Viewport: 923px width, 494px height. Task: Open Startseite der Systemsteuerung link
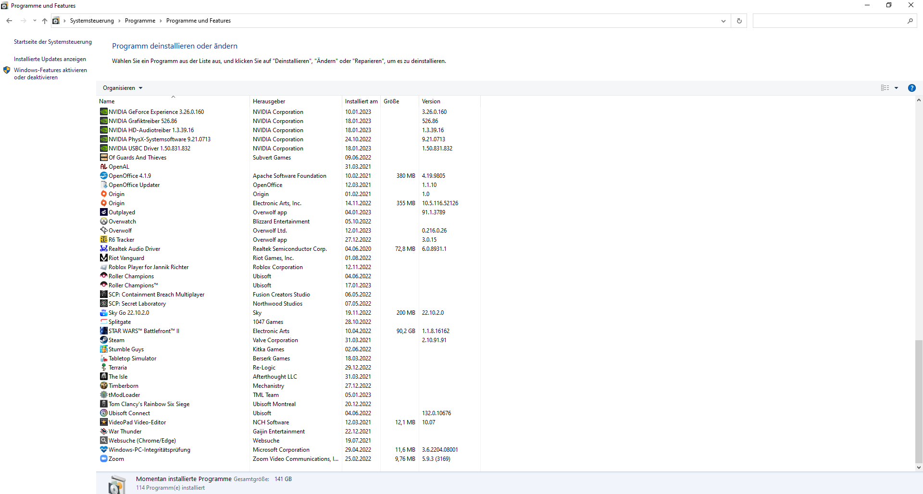pyautogui.click(x=53, y=42)
